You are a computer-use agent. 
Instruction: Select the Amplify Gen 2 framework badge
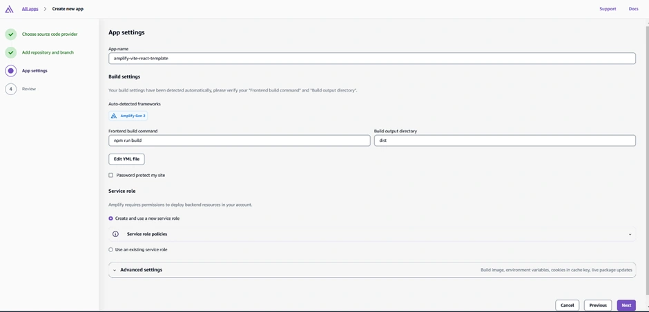click(x=128, y=116)
